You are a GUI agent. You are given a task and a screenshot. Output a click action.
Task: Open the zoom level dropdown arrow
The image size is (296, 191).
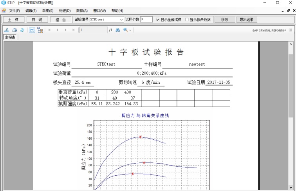pos(130,30)
